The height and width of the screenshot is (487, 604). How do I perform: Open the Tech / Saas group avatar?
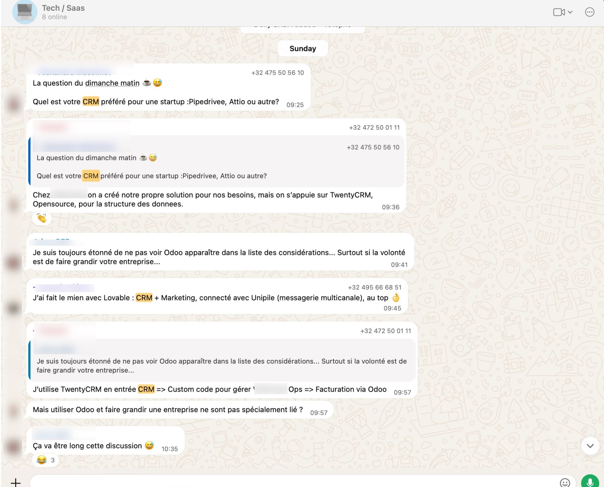24,12
